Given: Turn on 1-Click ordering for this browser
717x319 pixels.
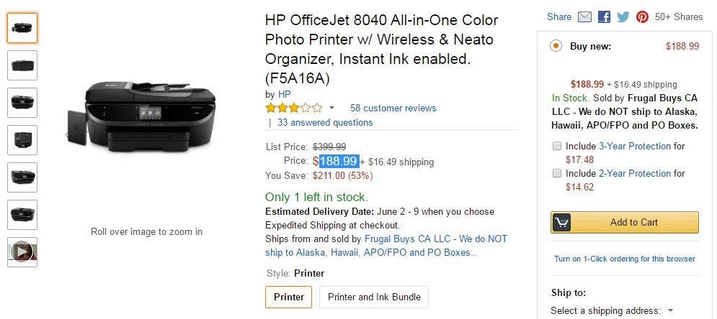Looking at the screenshot, I should (625, 259).
